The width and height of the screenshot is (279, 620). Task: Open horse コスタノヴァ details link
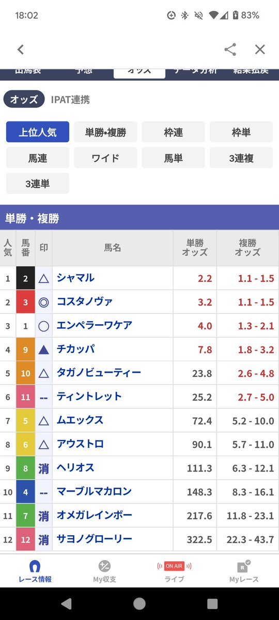[85, 301]
